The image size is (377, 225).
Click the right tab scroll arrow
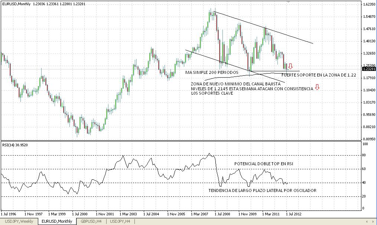[373, 221]
